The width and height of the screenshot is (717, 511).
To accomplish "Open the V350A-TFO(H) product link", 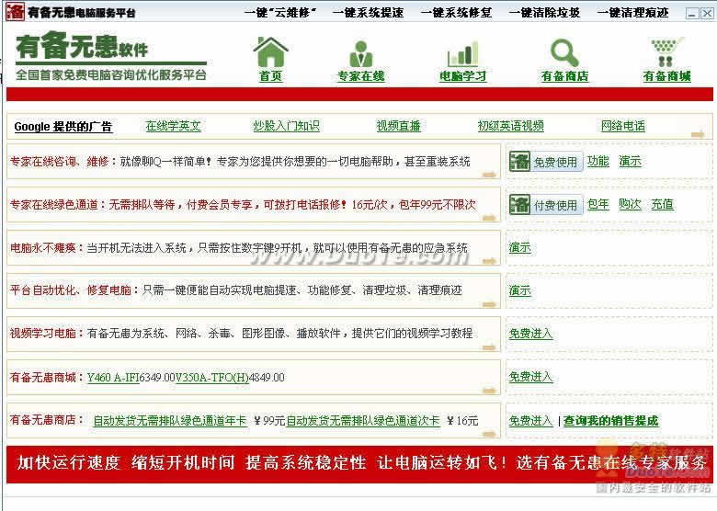I will (x=212, y=378).
